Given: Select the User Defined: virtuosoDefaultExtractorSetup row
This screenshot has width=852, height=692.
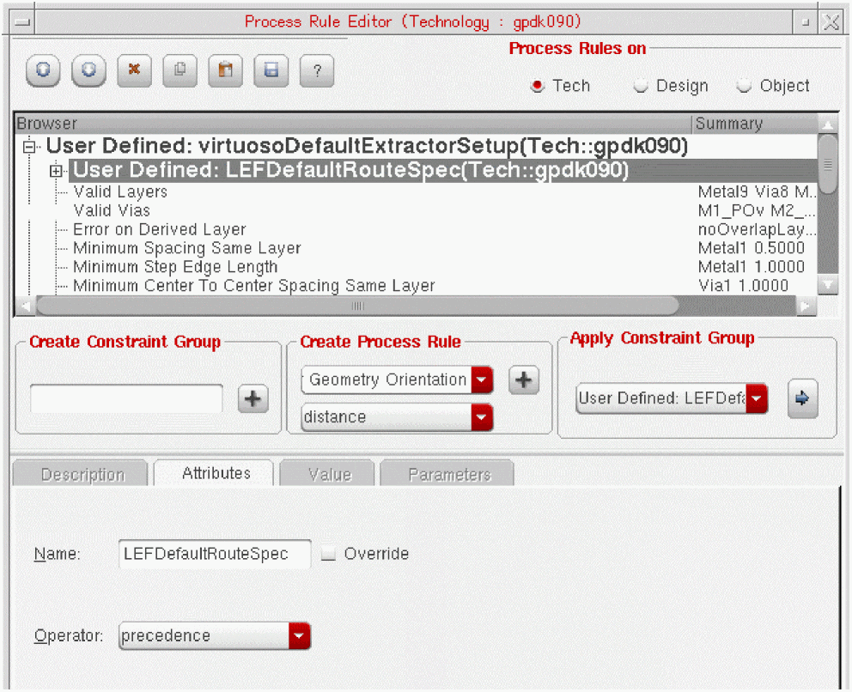Looking at the screenshot, I should pyautogui.click(x=367, y=146).
